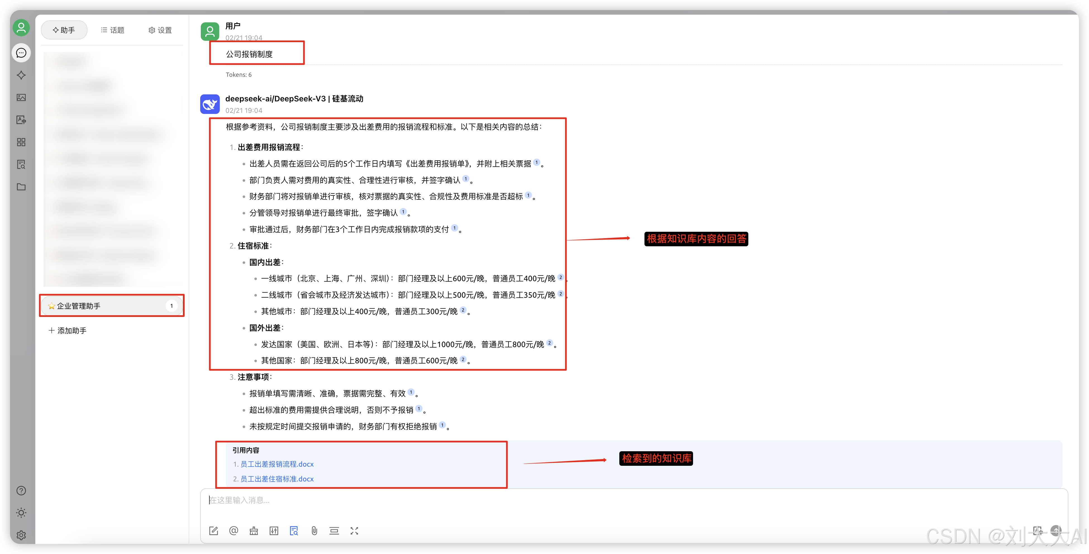This screenshot has width=1089, height=554.
Task: Attach a file with the paperclip icon
Action: pos(314,531)
